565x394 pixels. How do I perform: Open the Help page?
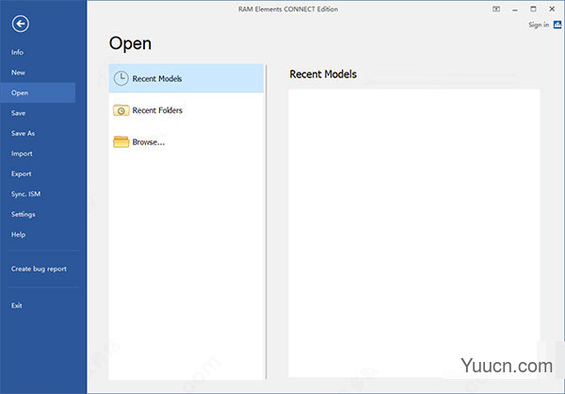click(x=19, y=235)
